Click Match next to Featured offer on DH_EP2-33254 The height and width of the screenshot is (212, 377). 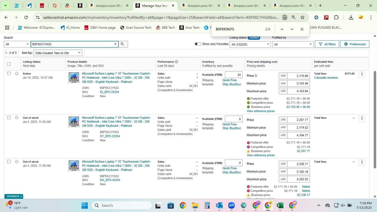[x=306, y=187]
